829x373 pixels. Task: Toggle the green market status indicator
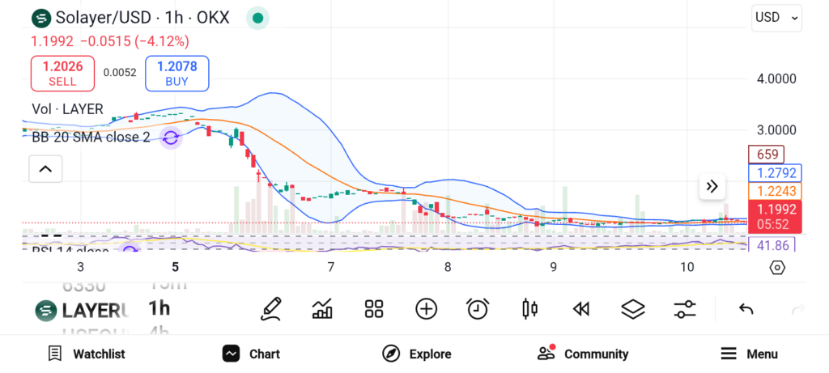point(257,18)
